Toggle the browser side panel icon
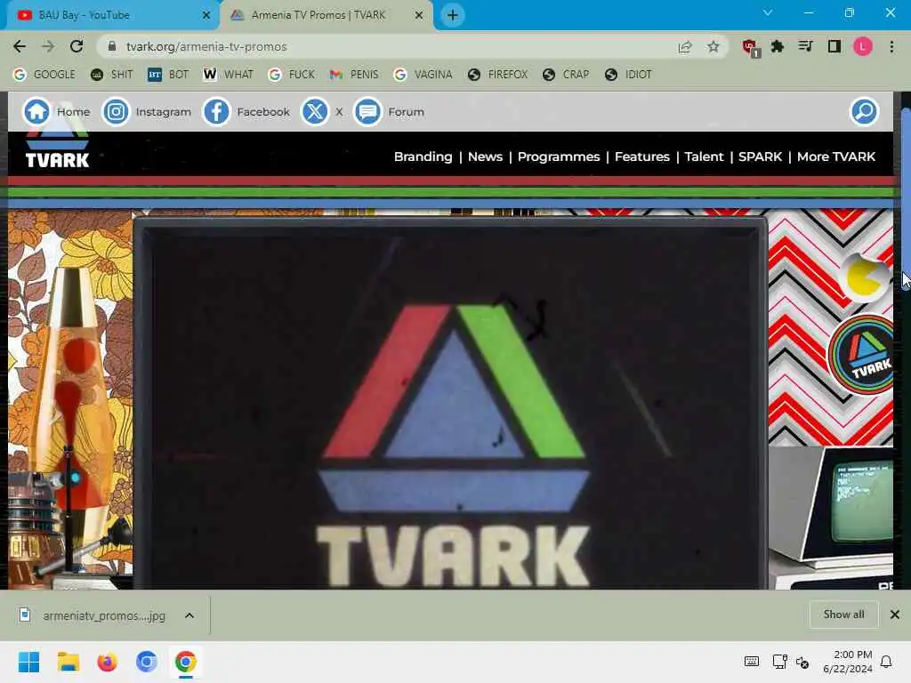 (834, 46)
